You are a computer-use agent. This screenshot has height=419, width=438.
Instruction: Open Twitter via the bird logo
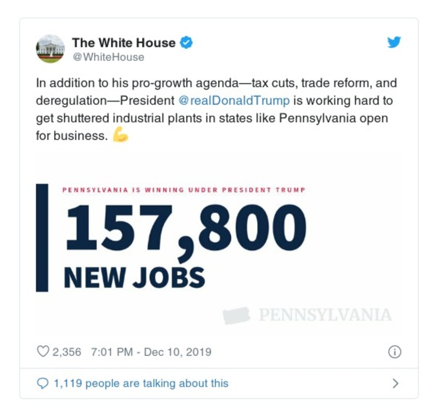pos(394,43)
